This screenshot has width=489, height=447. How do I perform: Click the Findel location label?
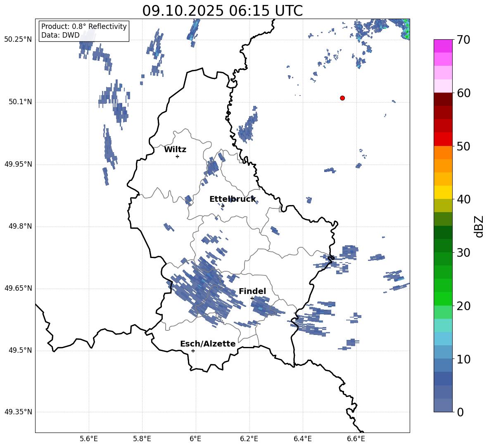point(252,291)
